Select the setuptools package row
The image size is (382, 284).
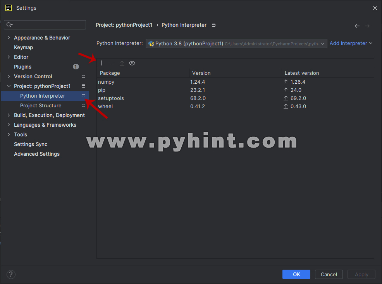coord(235,98)
